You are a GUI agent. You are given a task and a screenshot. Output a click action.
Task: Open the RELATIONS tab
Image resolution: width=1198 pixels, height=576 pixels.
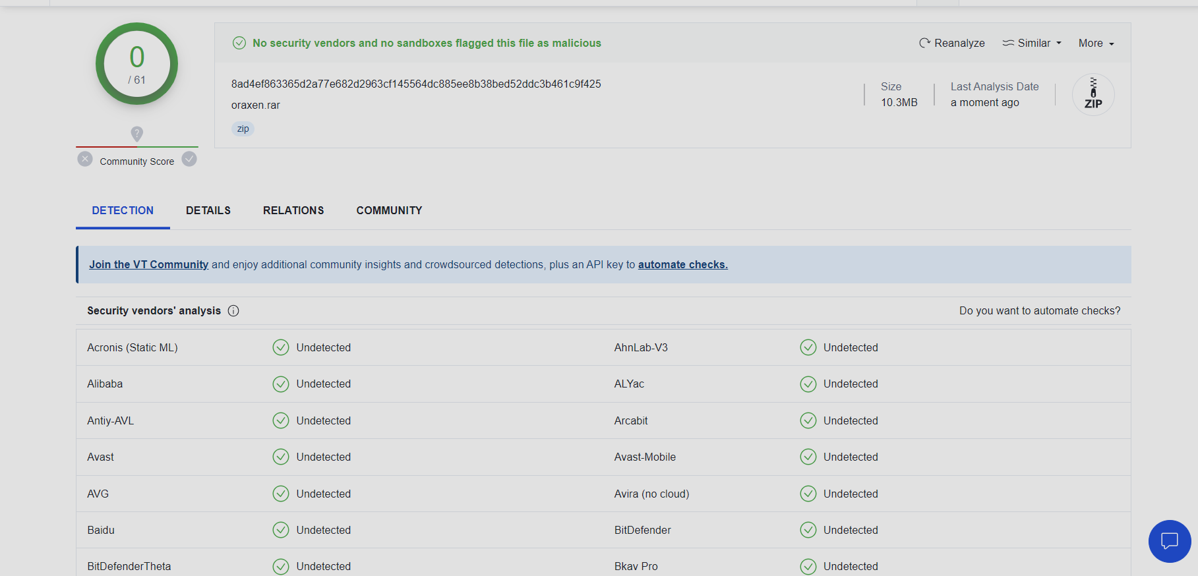293,210
